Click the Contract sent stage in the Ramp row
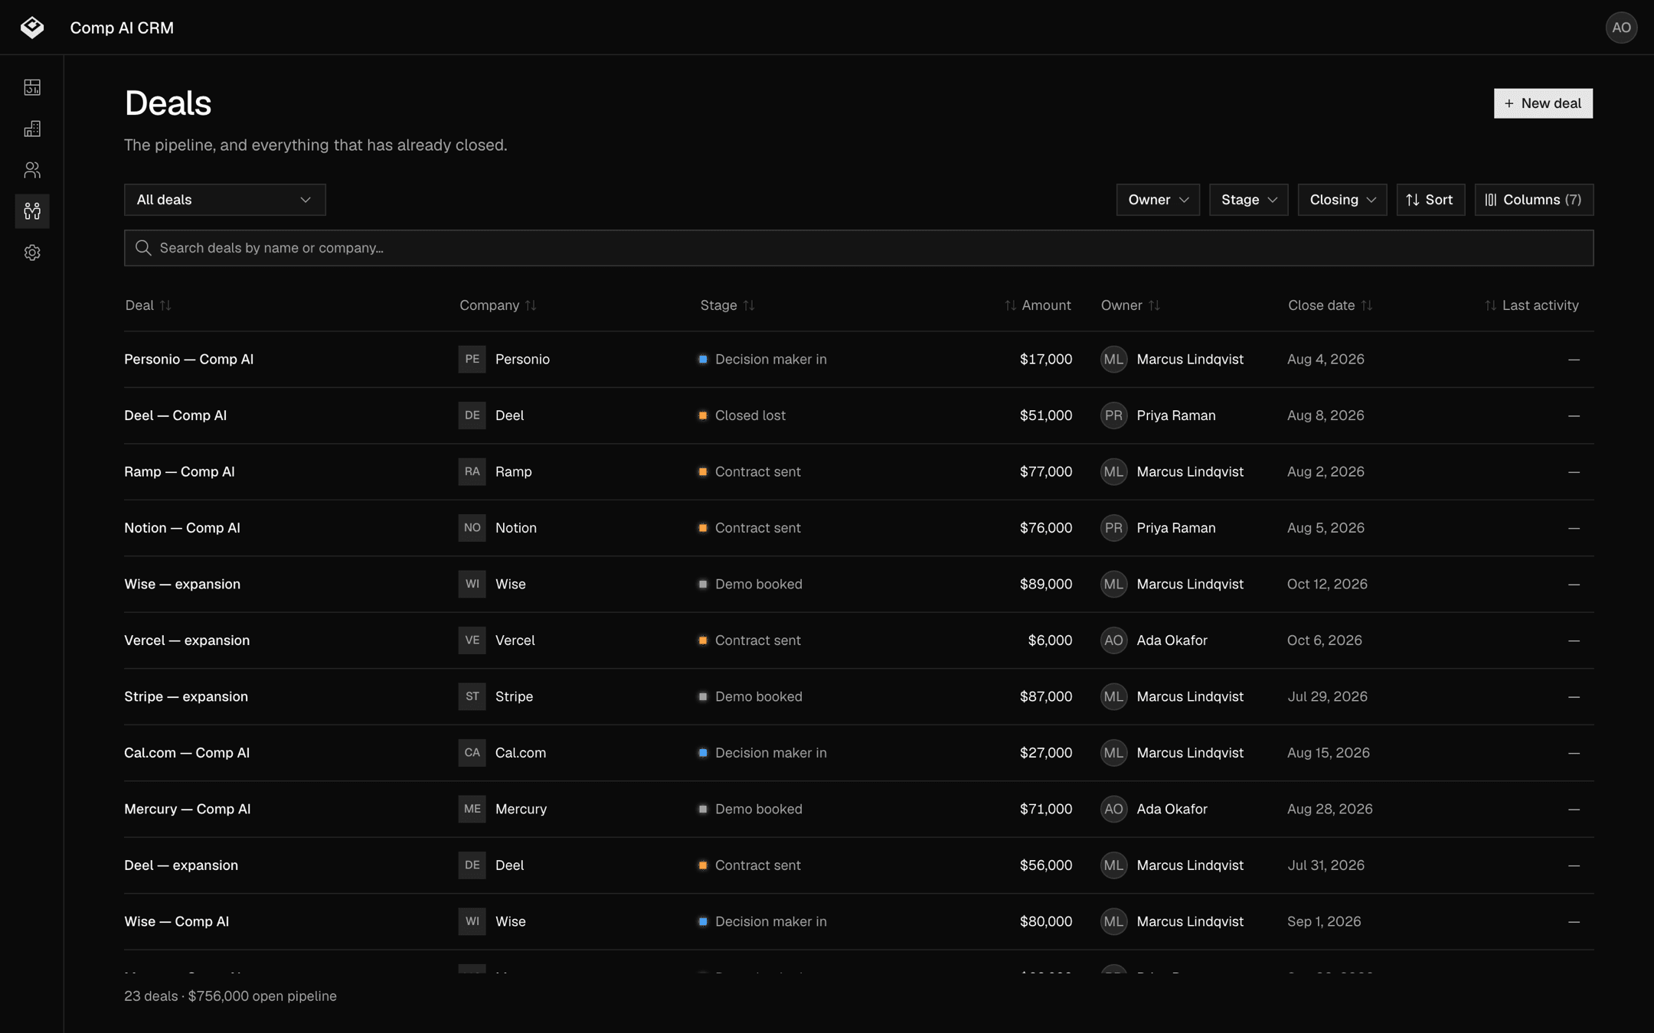Image resolution: width=1654 pixels, height=1033 pixels. coord(750,471)
